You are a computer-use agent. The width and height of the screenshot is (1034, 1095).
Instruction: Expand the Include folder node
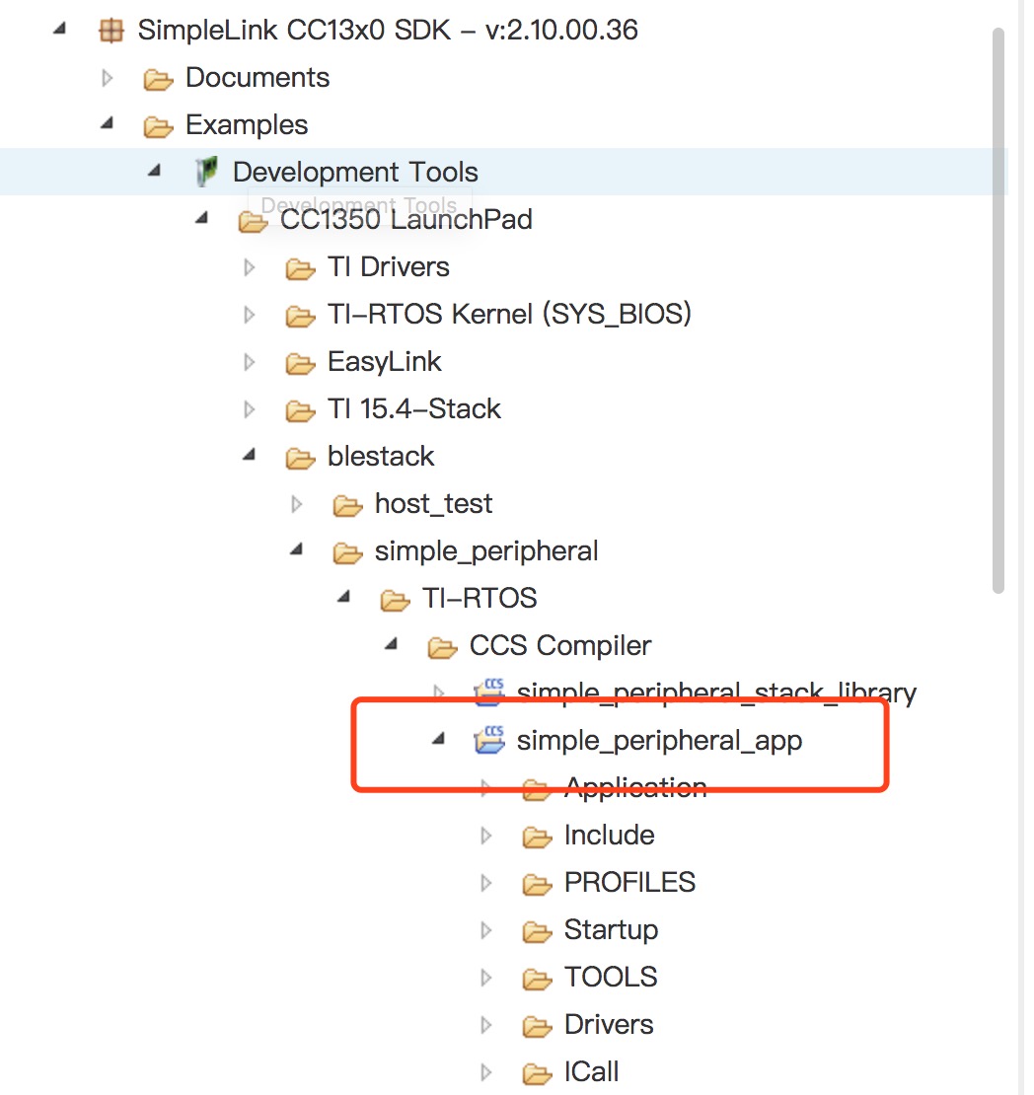point(486,836)
